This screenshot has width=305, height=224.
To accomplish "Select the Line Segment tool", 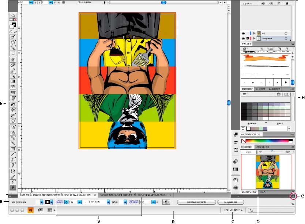I will point(13,154).
